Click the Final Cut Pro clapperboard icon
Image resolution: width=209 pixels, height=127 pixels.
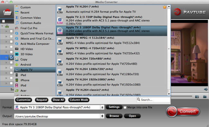(x=17, y=28)
